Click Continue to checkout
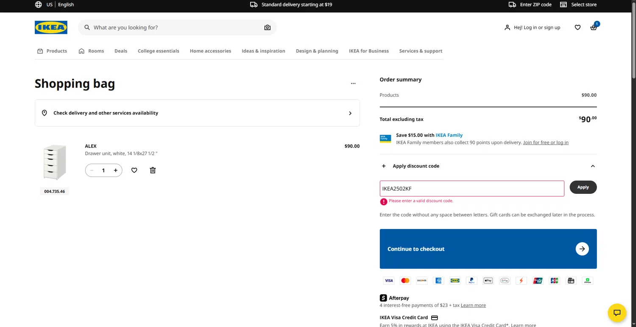 [488, 249]
